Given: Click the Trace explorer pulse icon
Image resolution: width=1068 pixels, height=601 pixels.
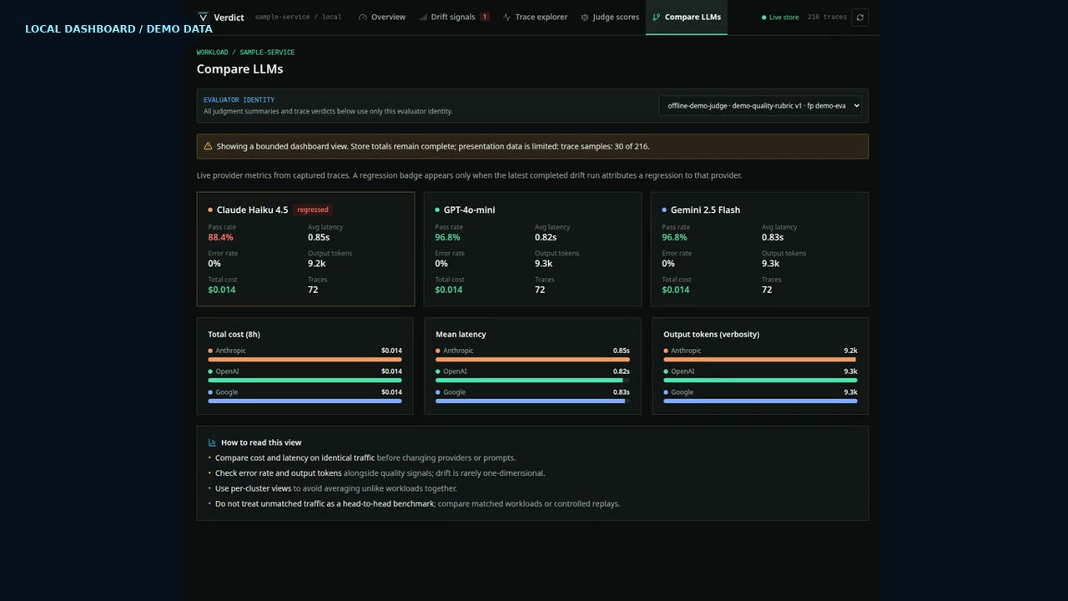Looking at the screenshot, I should (507, 17).
